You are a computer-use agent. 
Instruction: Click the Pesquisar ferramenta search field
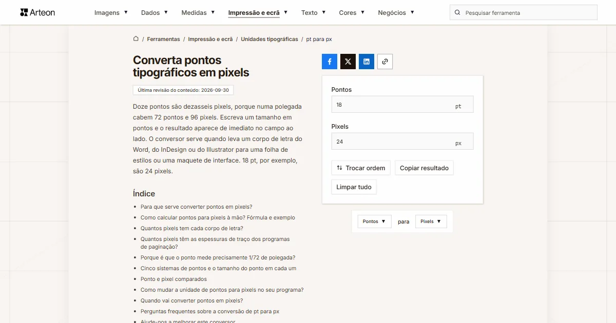coord(524,13)
